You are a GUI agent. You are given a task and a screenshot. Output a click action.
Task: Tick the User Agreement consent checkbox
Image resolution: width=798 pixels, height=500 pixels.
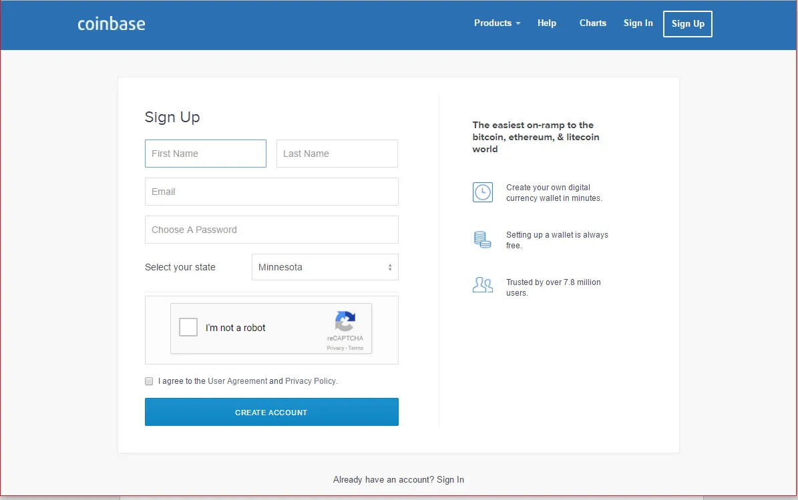coord(149,381)
